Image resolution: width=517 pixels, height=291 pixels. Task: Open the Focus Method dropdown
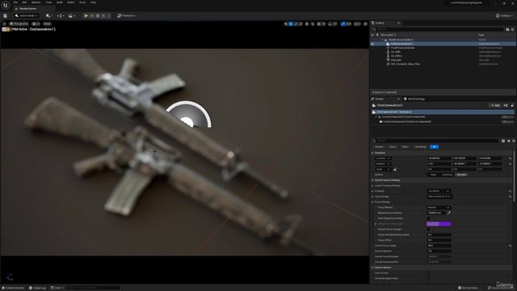pyautogui.click(x=439, y=208)
